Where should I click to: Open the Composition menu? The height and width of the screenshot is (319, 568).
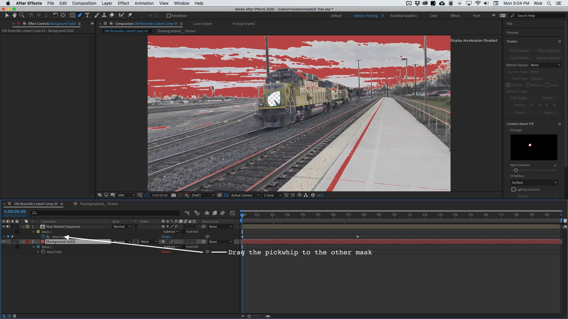coord(84,3)
